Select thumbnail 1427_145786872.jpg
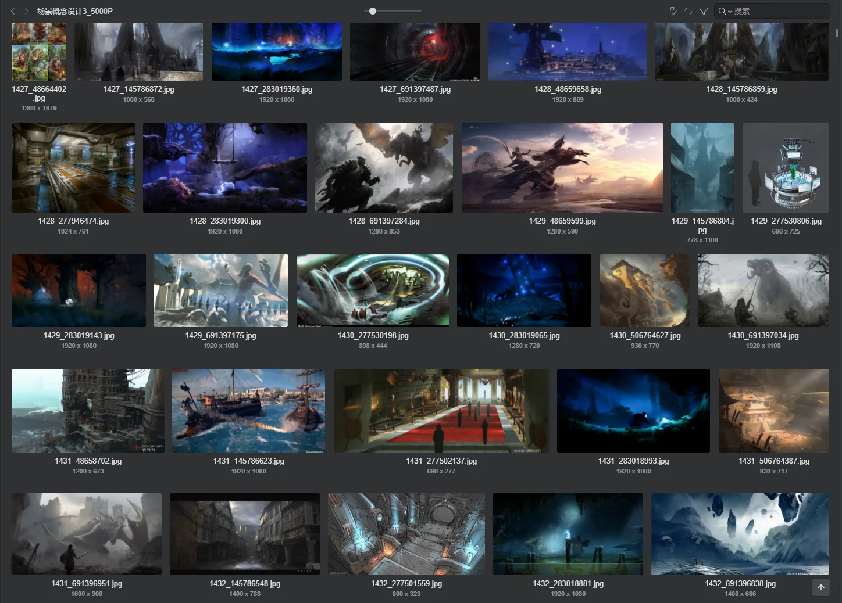 (139, 51)
